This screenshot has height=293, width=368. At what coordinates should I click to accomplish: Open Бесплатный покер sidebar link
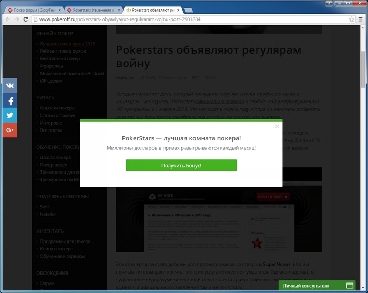coord(60,59)
